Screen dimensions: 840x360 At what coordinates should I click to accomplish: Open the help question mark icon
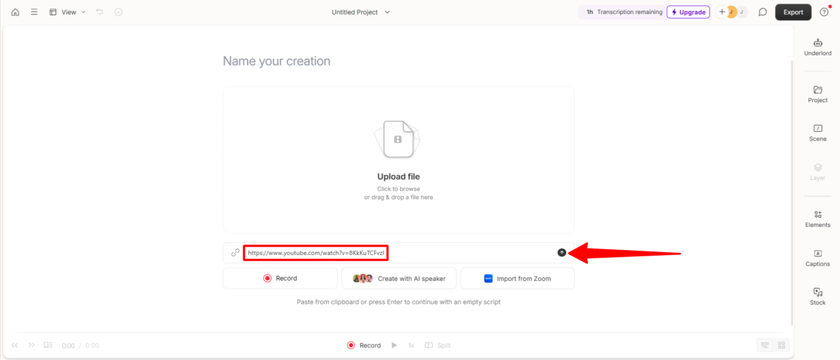824,12
